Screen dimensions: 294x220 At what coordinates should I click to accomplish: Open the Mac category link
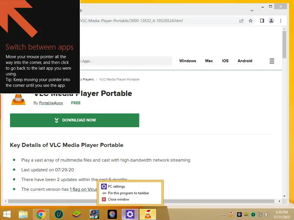point(209,61)
